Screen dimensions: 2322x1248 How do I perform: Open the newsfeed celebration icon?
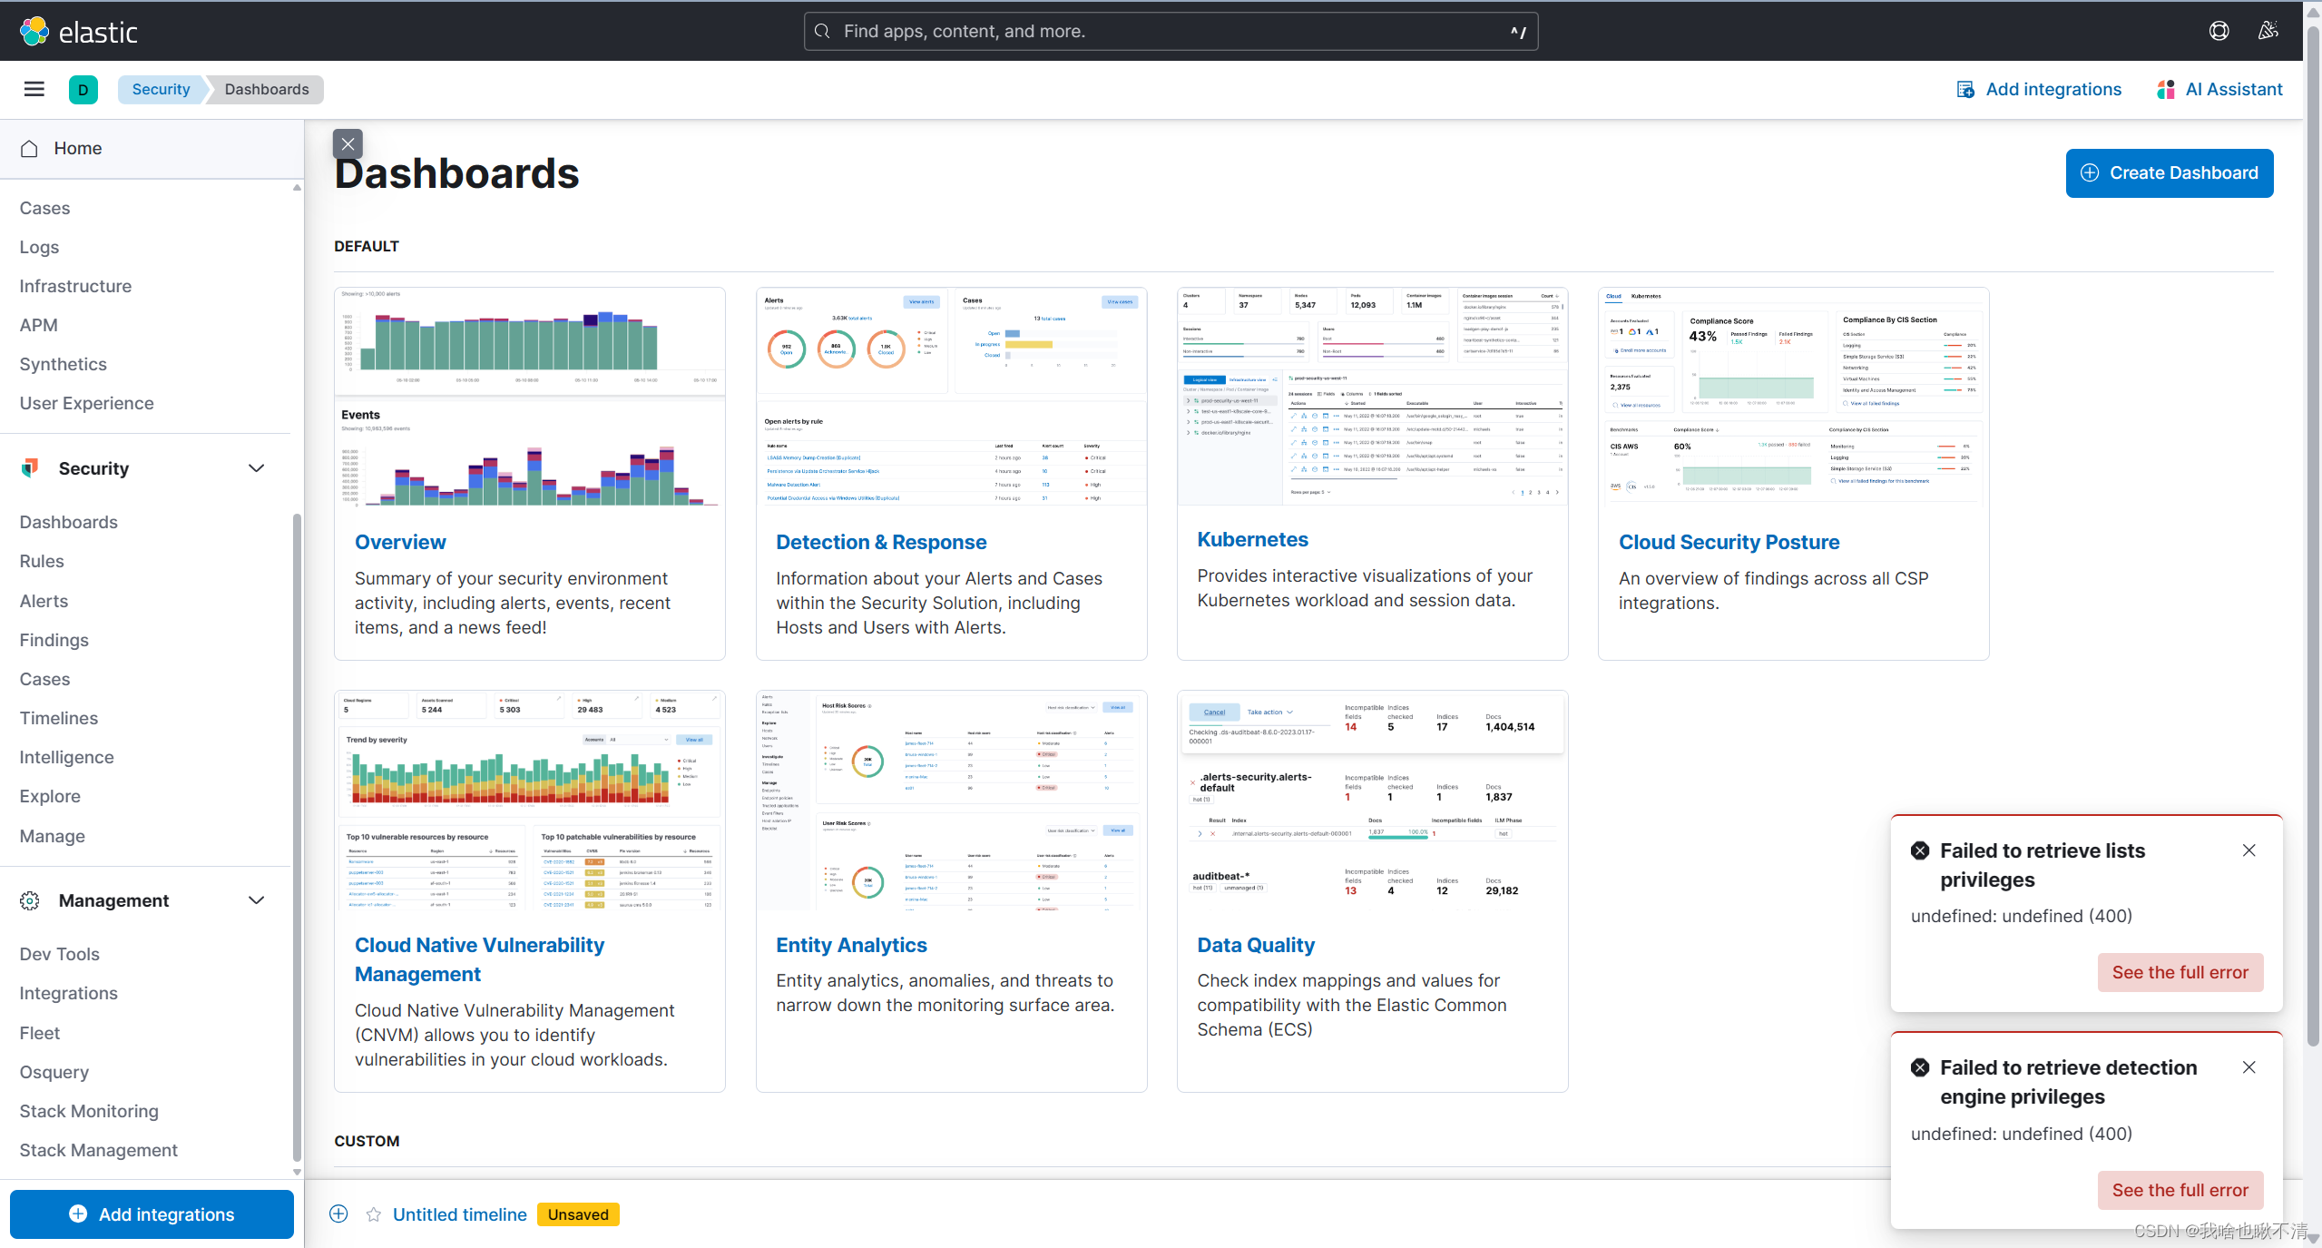2268,32
